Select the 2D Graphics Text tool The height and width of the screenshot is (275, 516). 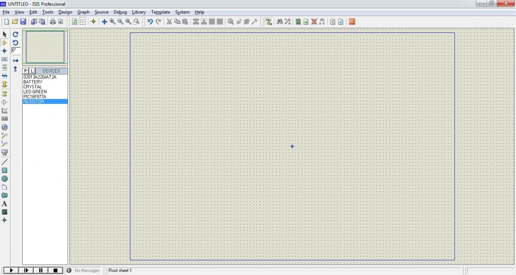click(x=5, y=204)
